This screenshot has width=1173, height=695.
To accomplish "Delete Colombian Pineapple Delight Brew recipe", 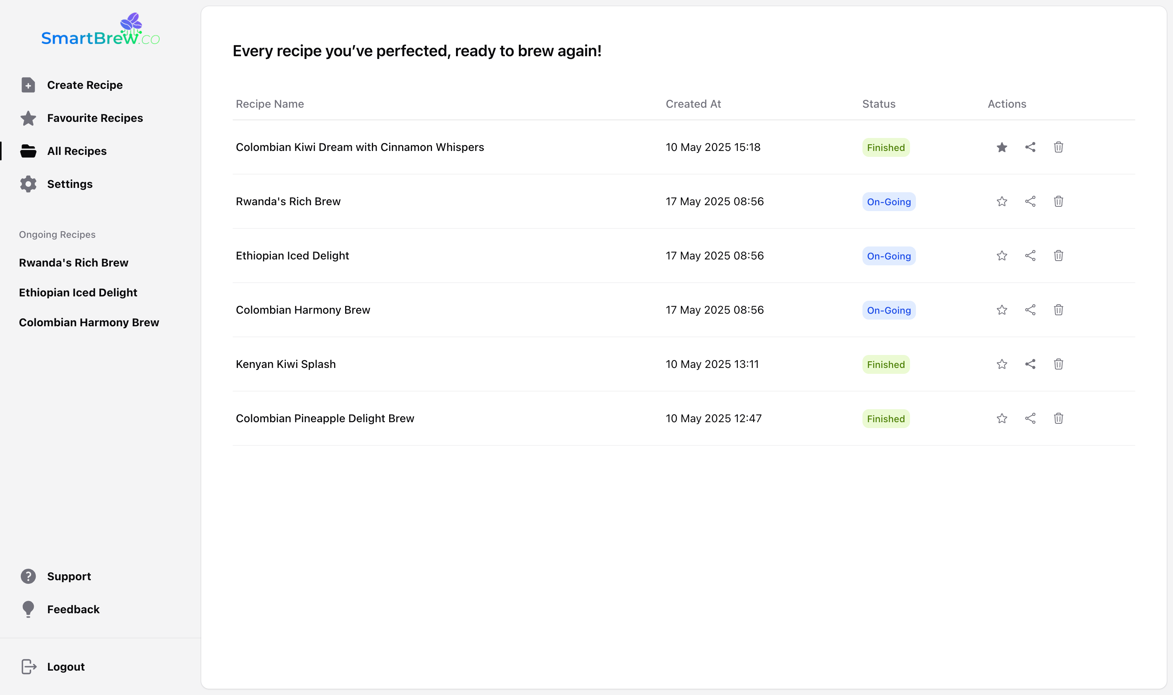I will [x=1058, y=419].
